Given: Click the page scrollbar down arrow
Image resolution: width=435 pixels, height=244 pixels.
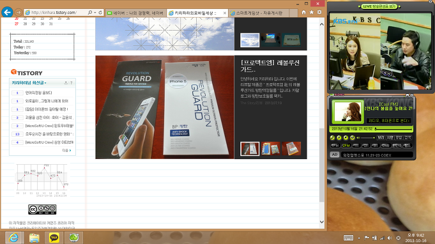Looking at the screenshot, I should coord(321,222).
